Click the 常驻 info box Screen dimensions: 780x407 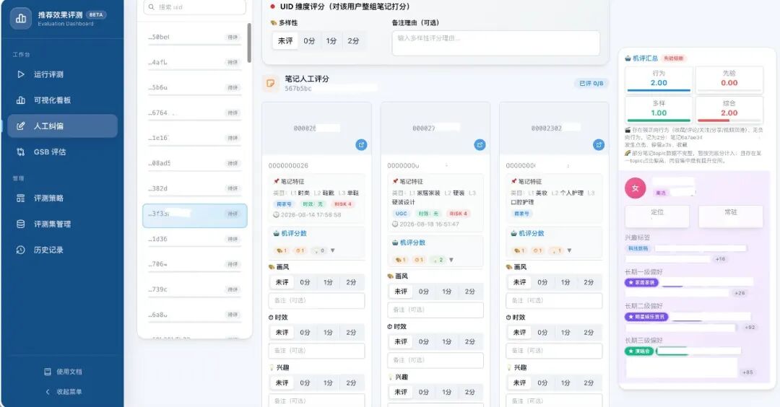[731, 216]
